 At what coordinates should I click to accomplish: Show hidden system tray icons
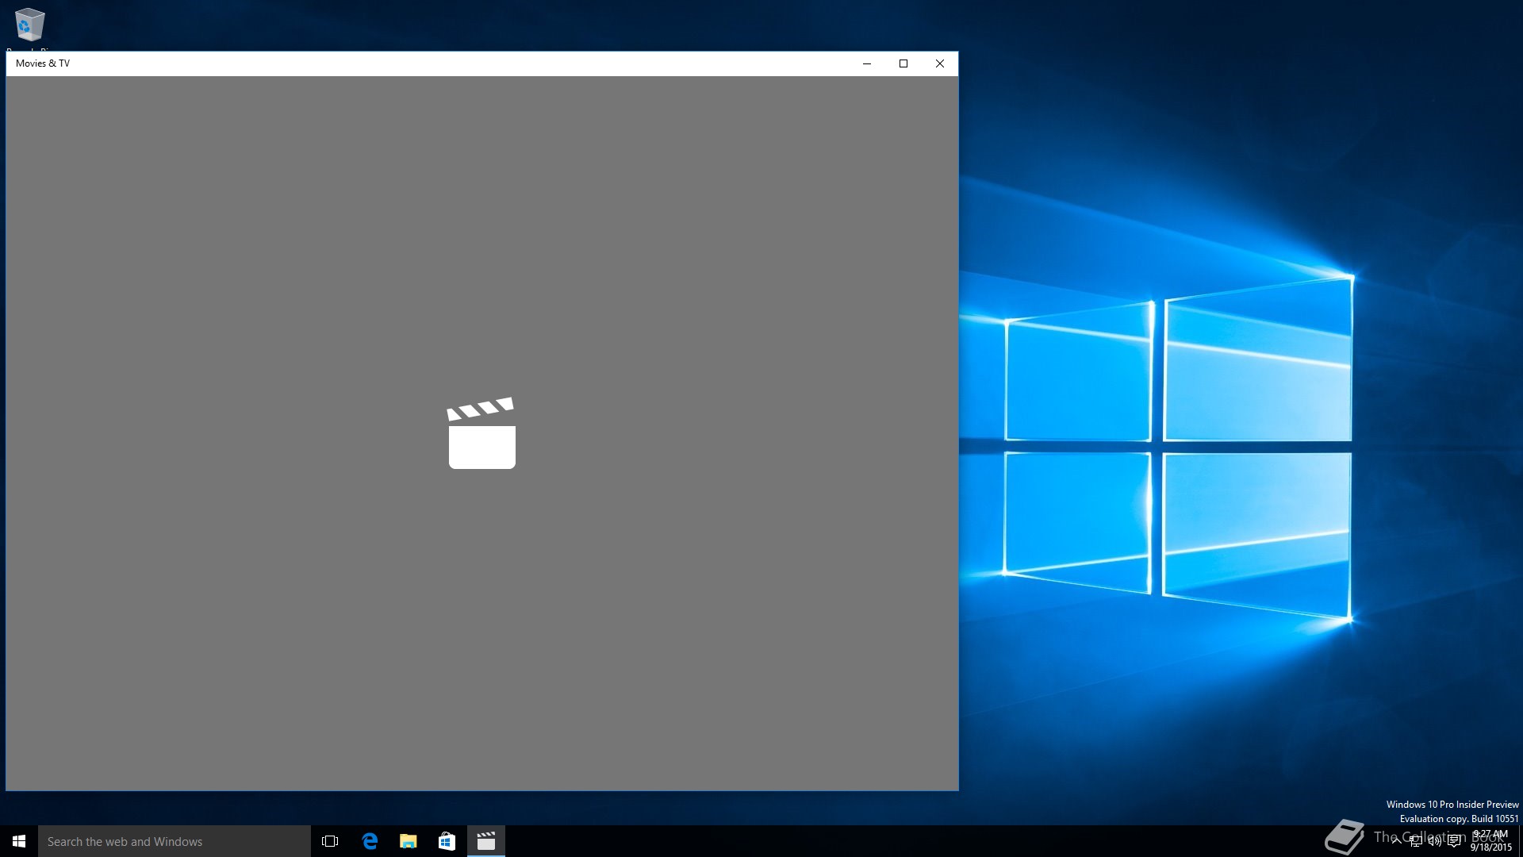point(1396,841)
